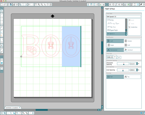Open the Silhouette online store icon
The height and width of the screenshot is (115, 145).
coord(2,63)
